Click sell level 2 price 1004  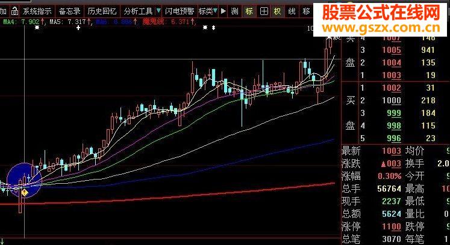coord(391,62)
